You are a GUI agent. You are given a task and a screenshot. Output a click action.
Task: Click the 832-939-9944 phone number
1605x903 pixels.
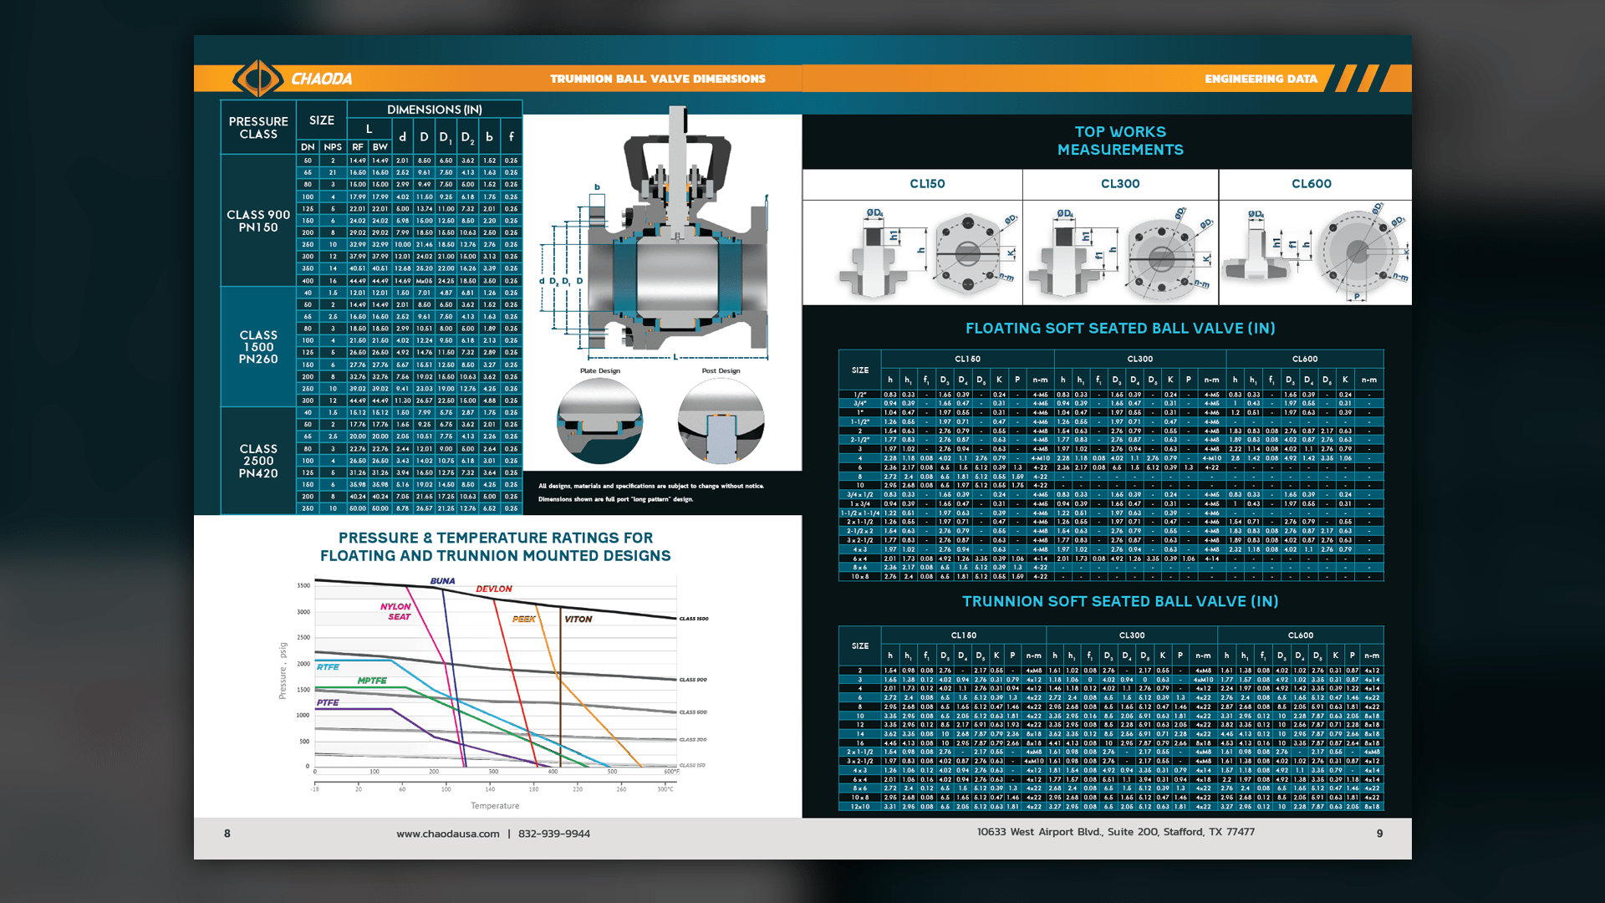(554, 834)
